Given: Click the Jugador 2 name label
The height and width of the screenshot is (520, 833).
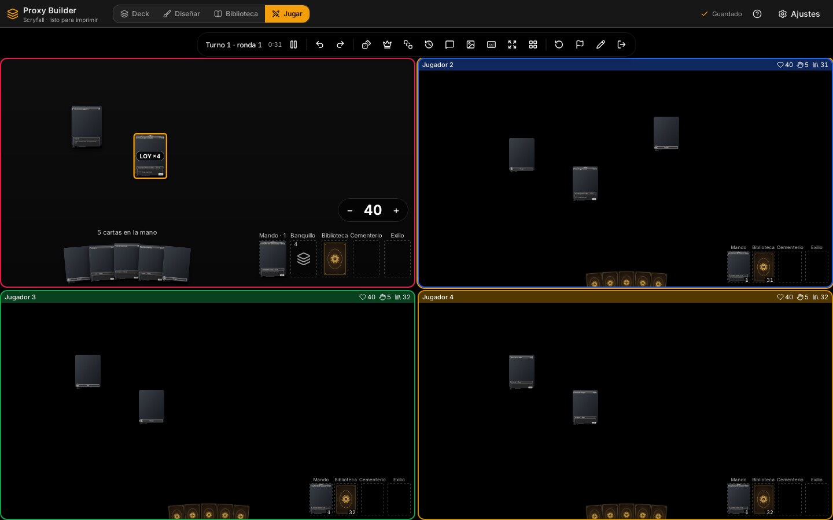Looking at the screenshot, I should click(x=438, y=65).
